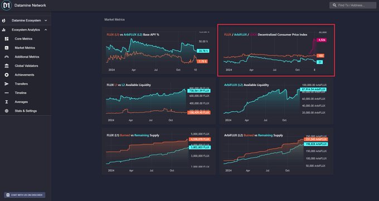Image resolution: width=379 pixels, height=201 pixels.
Task: Open Market Metrics page
Action: coord(26,48)
